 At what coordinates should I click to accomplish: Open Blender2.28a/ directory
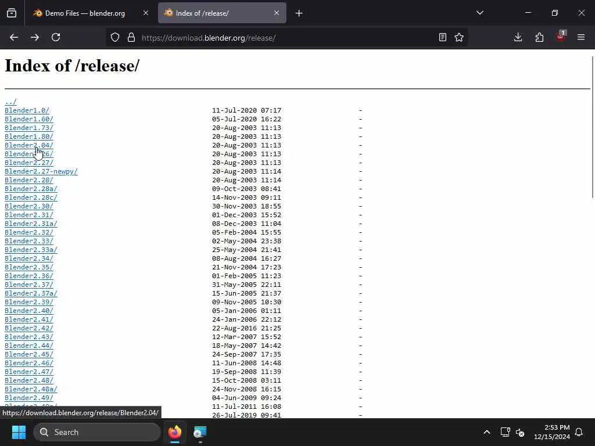tap(31, 189)
